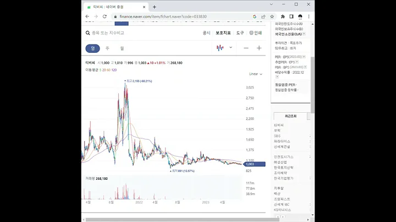
Task: Click help icon next to 외국인소진율
Action: 304,34
